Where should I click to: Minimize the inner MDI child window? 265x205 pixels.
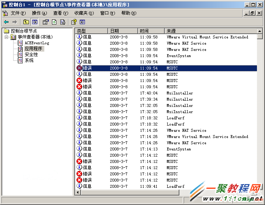247,13
